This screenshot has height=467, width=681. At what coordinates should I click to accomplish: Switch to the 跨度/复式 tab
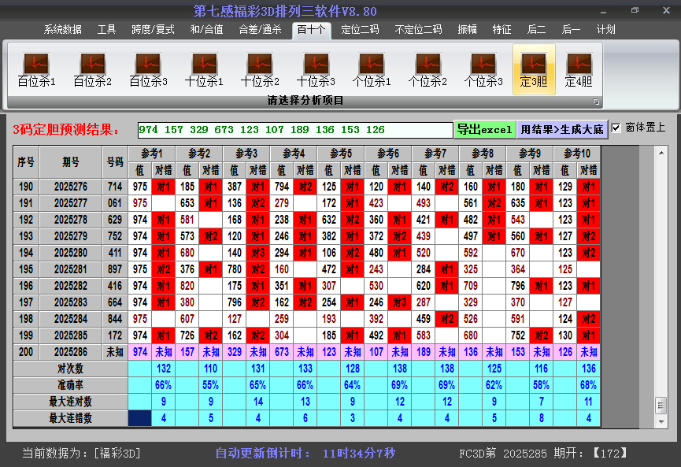tap(153, 30)
